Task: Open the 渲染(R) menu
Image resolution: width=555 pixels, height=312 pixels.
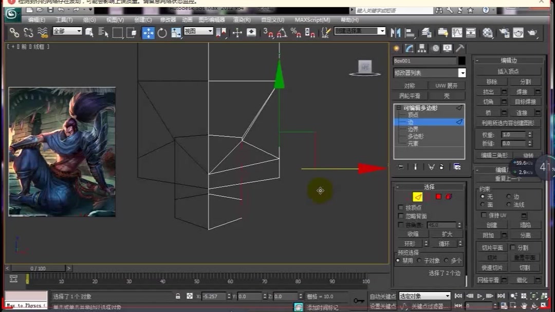Action: coord(242,21)
